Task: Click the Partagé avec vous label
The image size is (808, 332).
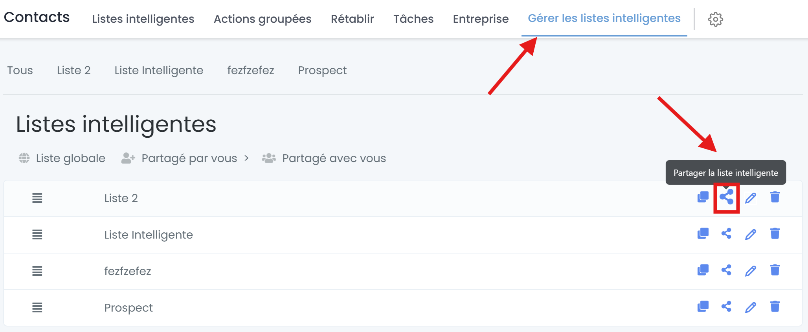Action: click(334, 158)
